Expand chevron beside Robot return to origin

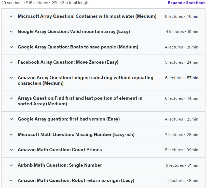point(11,181)
